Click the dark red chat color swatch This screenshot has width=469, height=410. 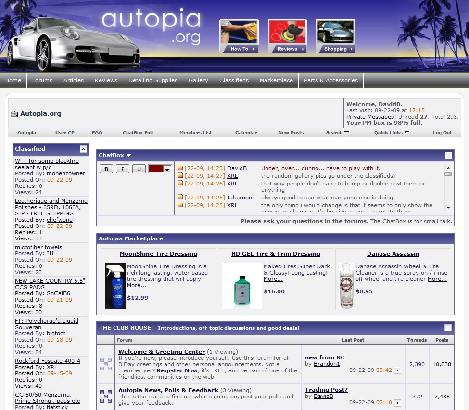pyautogui.click(x=156, y=169)
